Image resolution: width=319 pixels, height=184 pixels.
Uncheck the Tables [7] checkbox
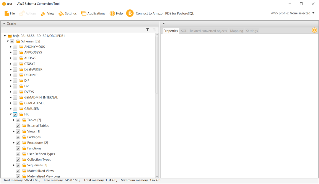click(x=18, y=120)
